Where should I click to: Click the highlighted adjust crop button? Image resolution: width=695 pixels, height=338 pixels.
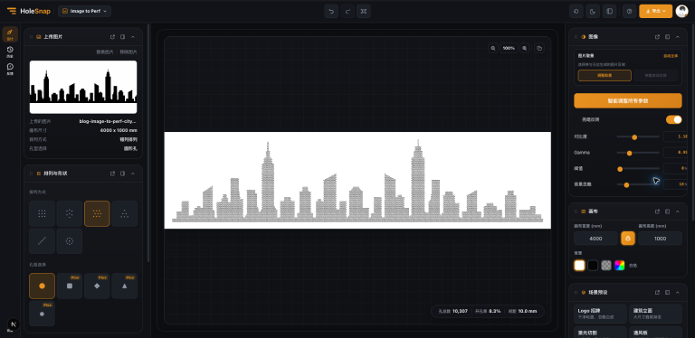[x=605, y=75]
